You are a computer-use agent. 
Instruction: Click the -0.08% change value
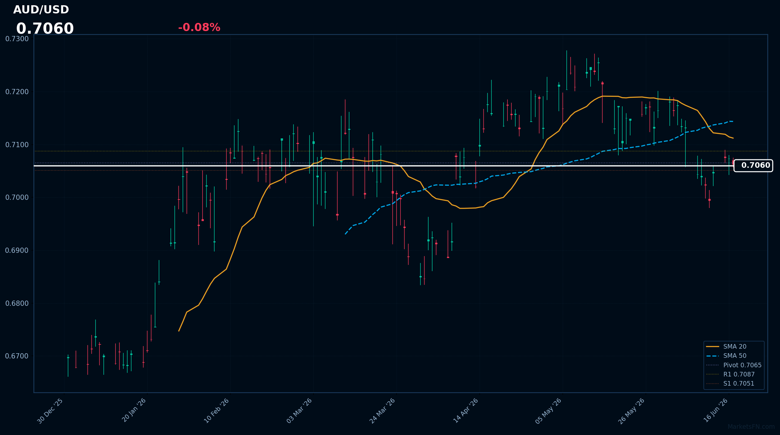(199, 27)
